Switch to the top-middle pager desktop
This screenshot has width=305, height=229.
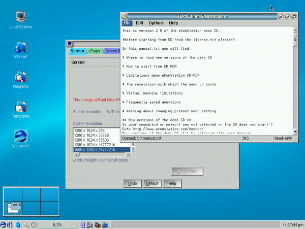click(32, 194)
